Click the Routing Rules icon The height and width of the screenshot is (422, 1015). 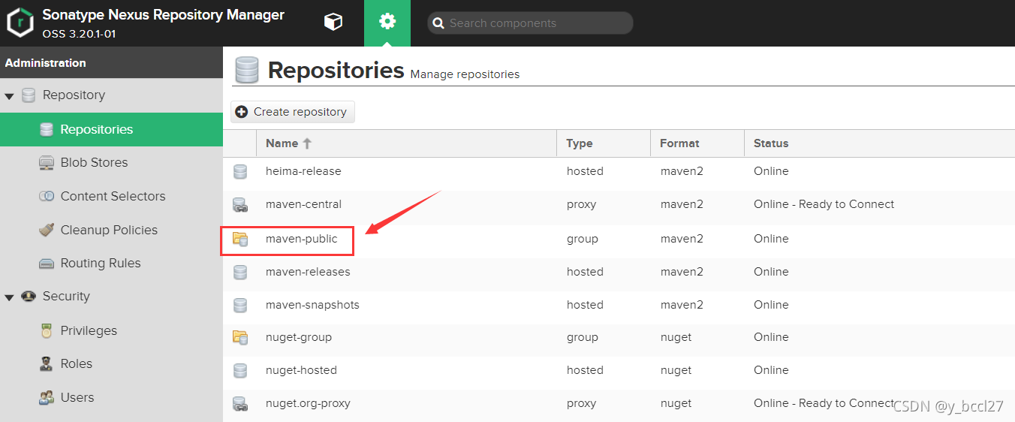coord(47,264)
